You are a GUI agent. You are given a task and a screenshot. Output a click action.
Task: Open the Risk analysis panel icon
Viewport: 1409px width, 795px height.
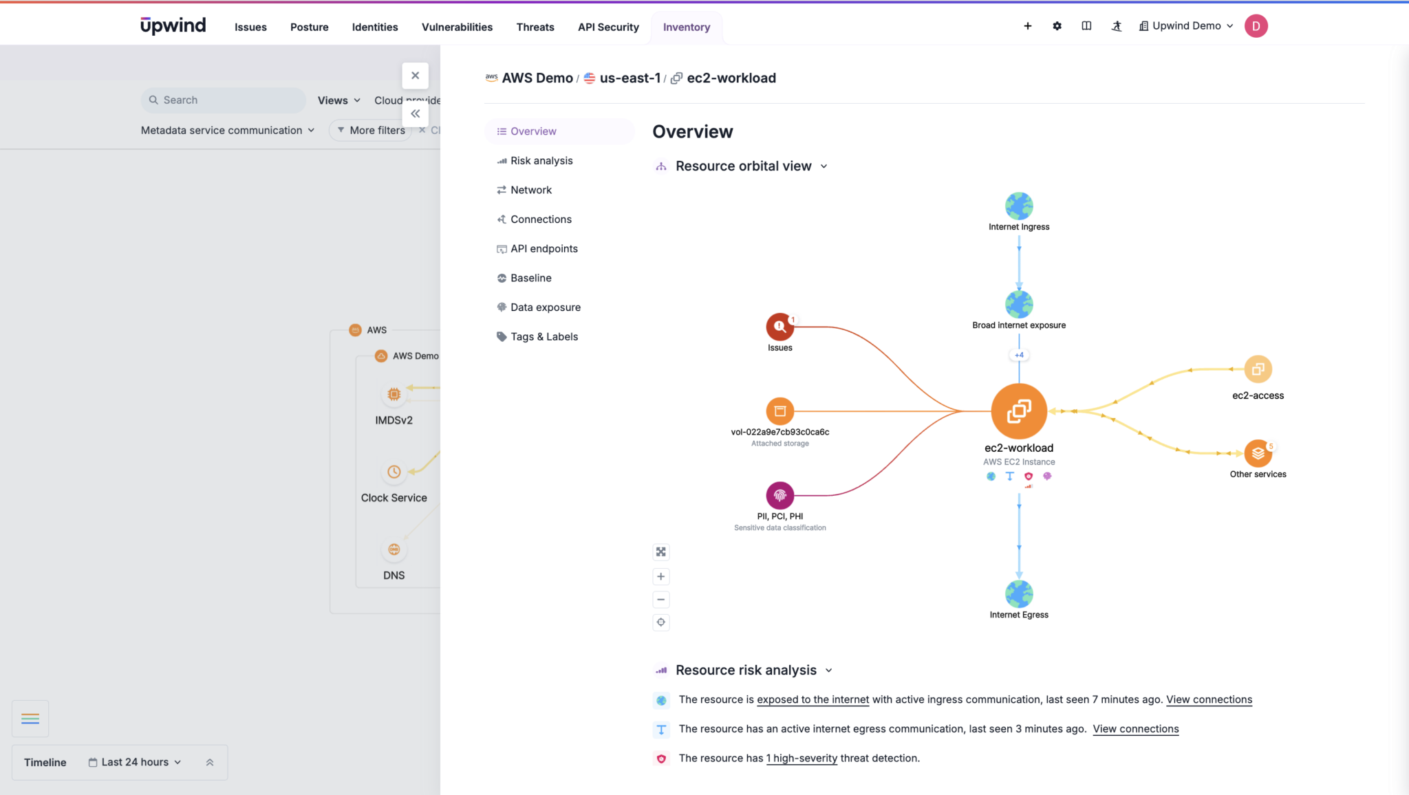click(x=502, y=160)
